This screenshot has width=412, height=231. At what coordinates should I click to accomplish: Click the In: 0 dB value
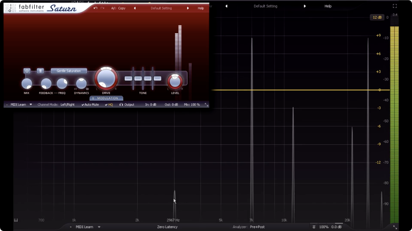[151, 105]
